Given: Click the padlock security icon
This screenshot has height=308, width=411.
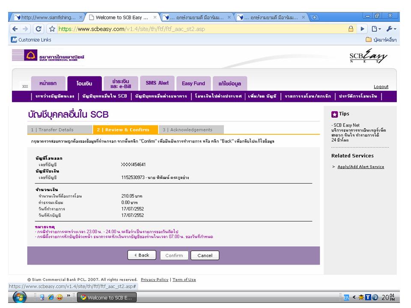Looking at the screenshot, I should [x=351, y=29].
